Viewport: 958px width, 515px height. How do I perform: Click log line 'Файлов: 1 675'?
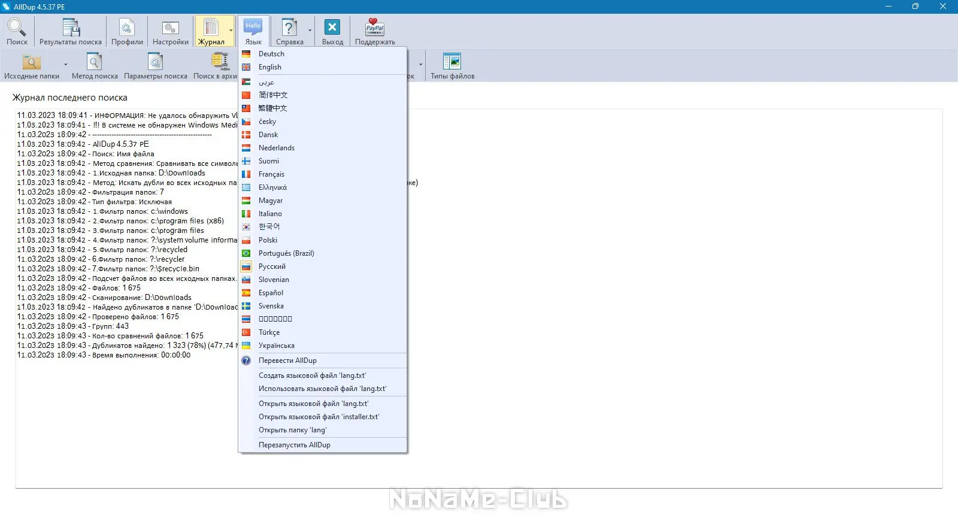(x=78, y=288)
